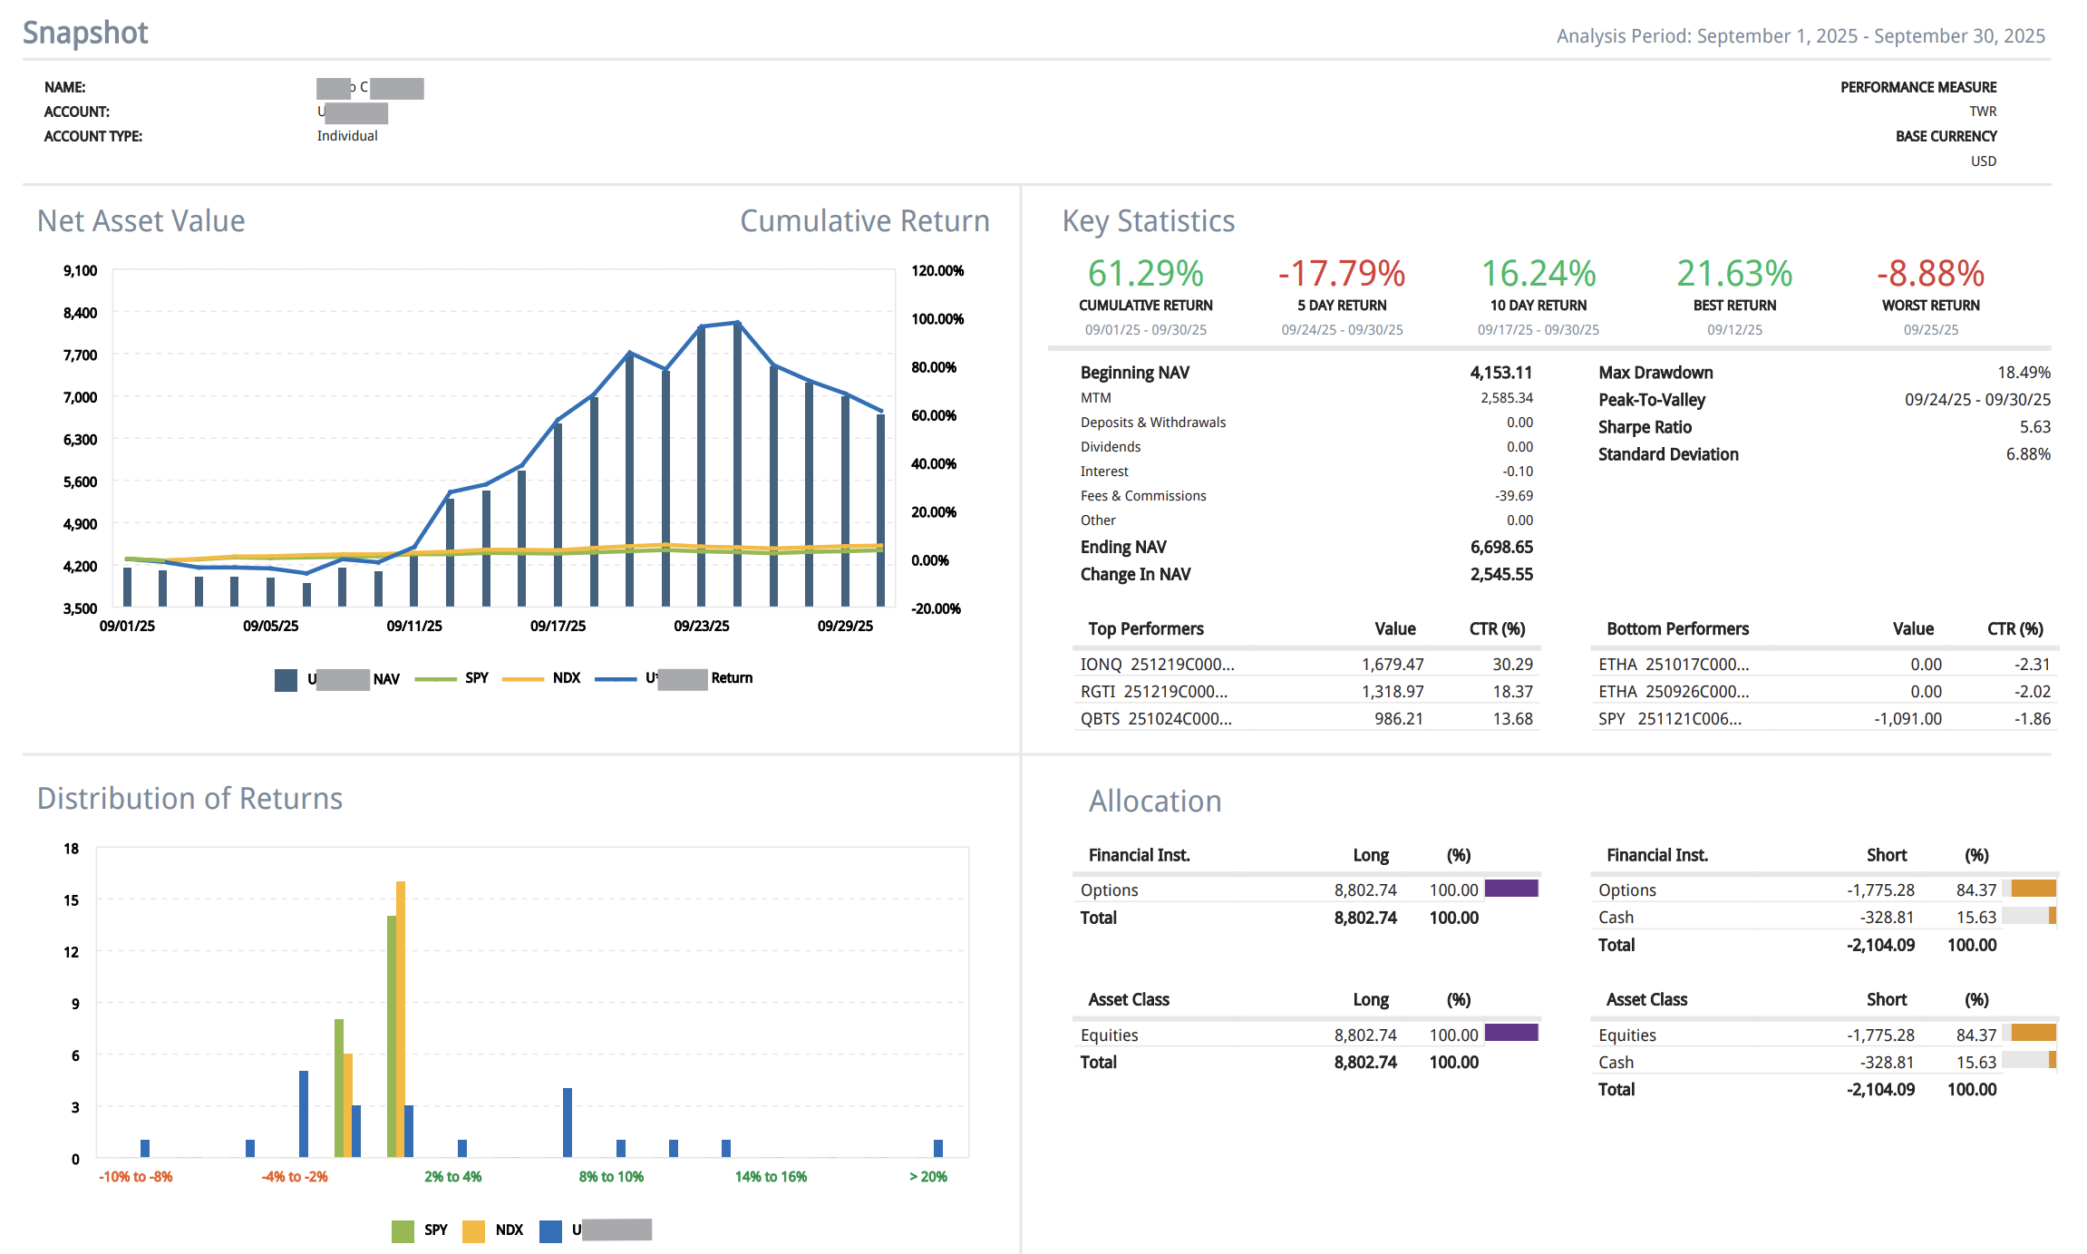The image size is (2087, 1254).
Task: Select the IONQ 251219C000 top performer row
Action: (x=1157, y=665)
